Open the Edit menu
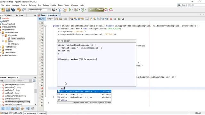The height and width of the screenshot is (115, 205). click(2, 5)
